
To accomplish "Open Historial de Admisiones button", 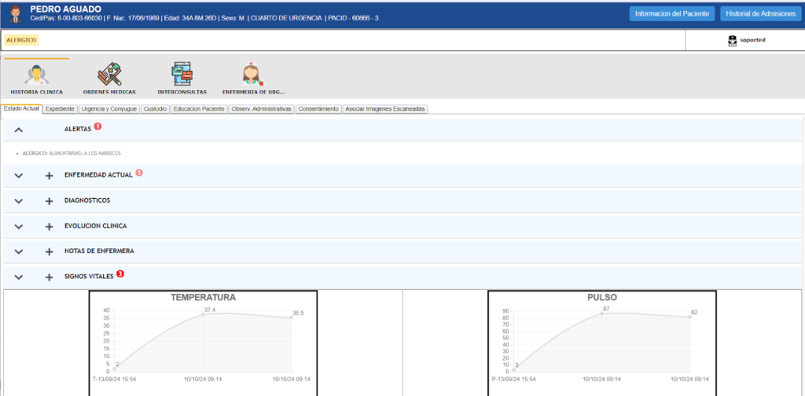I will pos(759,13).
